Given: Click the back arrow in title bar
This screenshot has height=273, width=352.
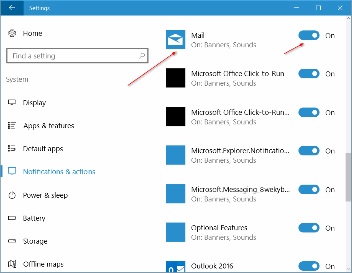Looking at the screenshot, I should coord(12,8).
